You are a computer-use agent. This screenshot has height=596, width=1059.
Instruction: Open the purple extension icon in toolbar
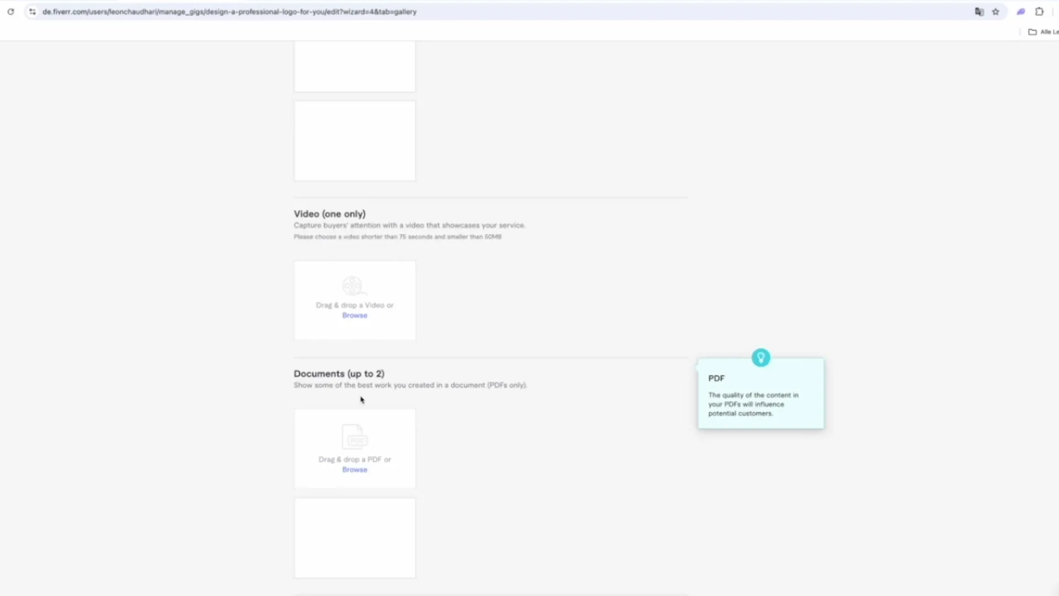(x=1021, y=12)
